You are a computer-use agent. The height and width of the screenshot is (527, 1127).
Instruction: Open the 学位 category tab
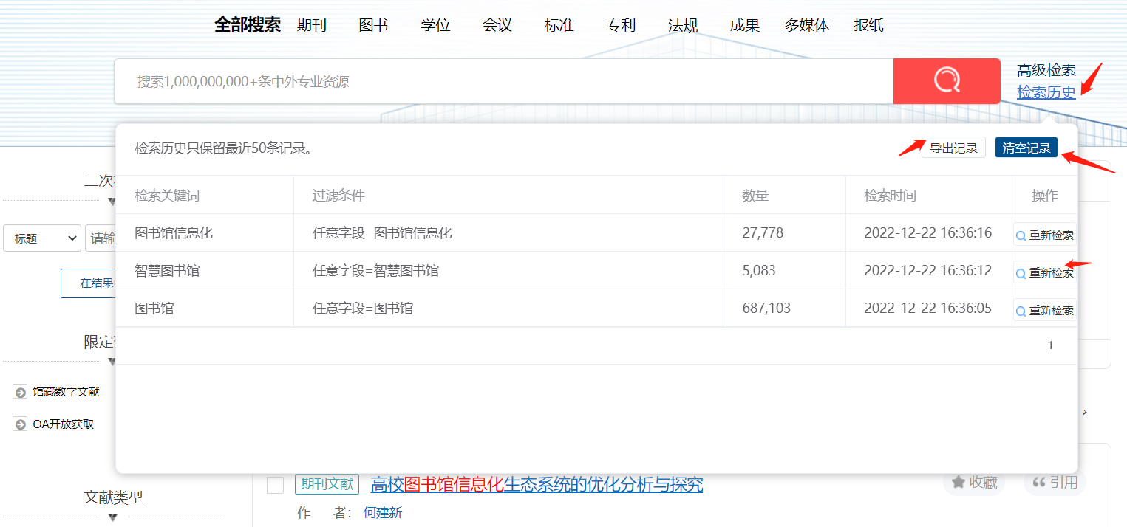435,25
